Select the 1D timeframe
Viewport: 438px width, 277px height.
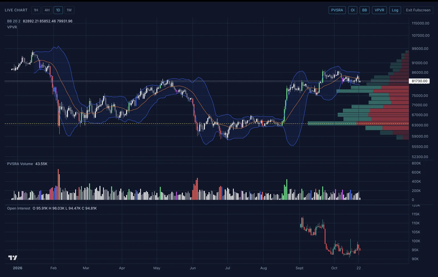point(58,10)
